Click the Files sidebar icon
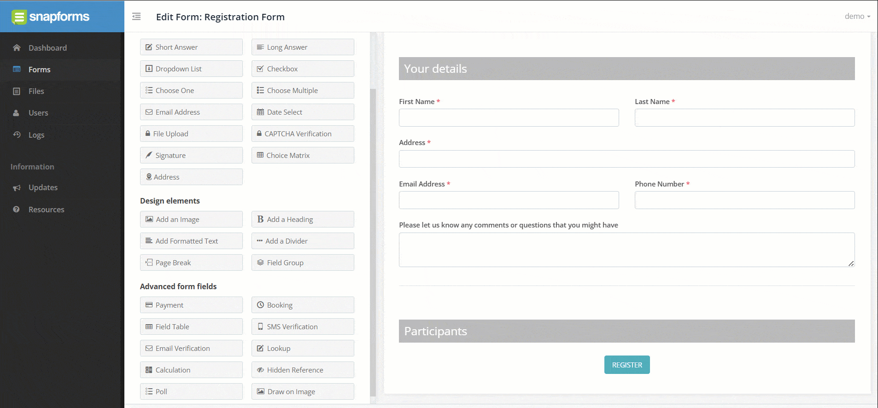 point(17,91)
